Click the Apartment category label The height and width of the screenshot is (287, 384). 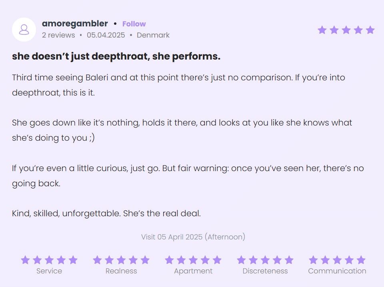(193, 271)
